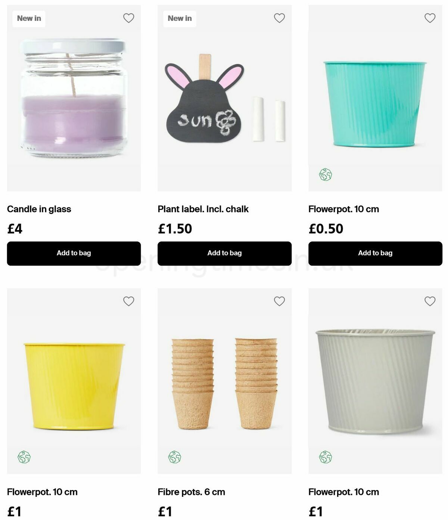Click 'New in' badge on candle card
This screenshot has height=520, width=448.
[x=29, y=18]
